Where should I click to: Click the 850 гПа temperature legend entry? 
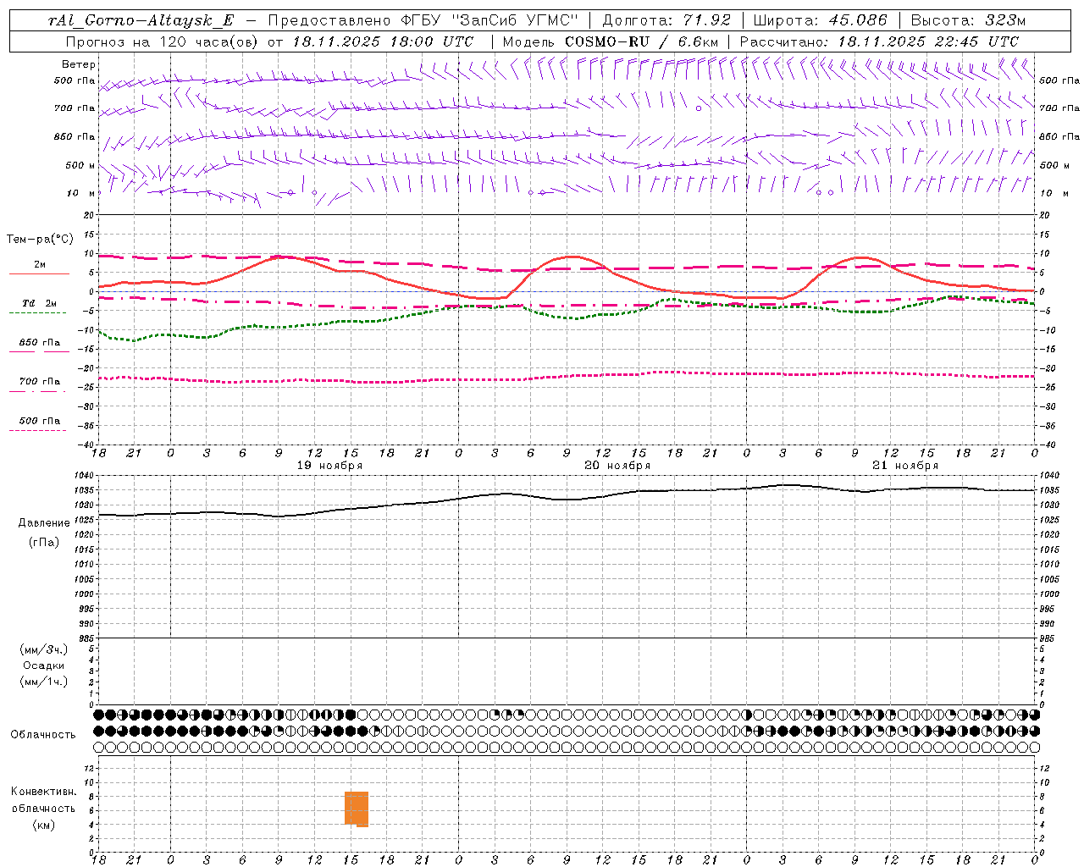tap(40, 342)
